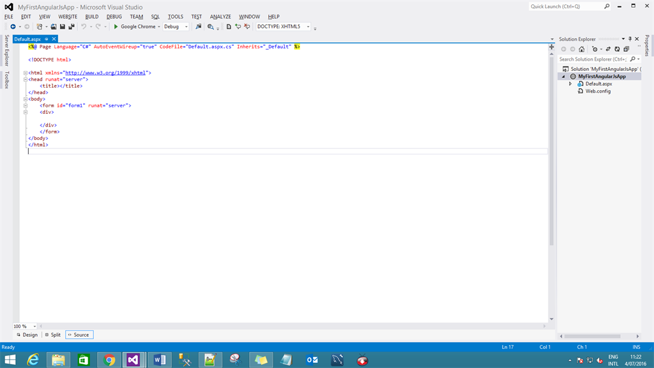Viewport: 654px width, 368px height.
Task: Select Web.config in Solution Explorer
Action: pyautogui.click(x=598, y=91)
